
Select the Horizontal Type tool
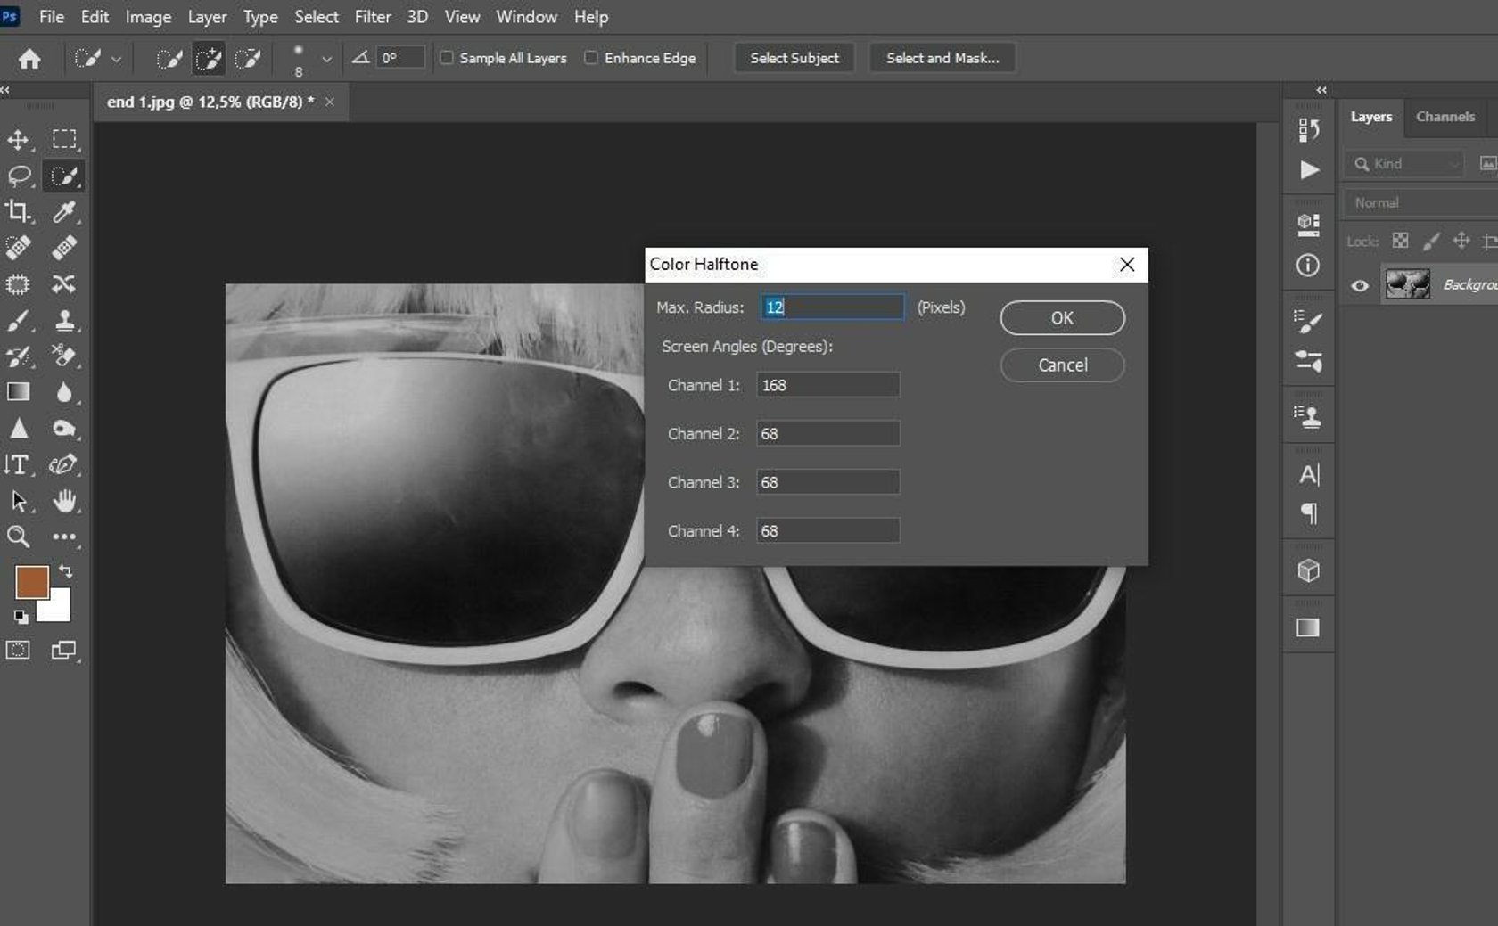coord(18,464)
